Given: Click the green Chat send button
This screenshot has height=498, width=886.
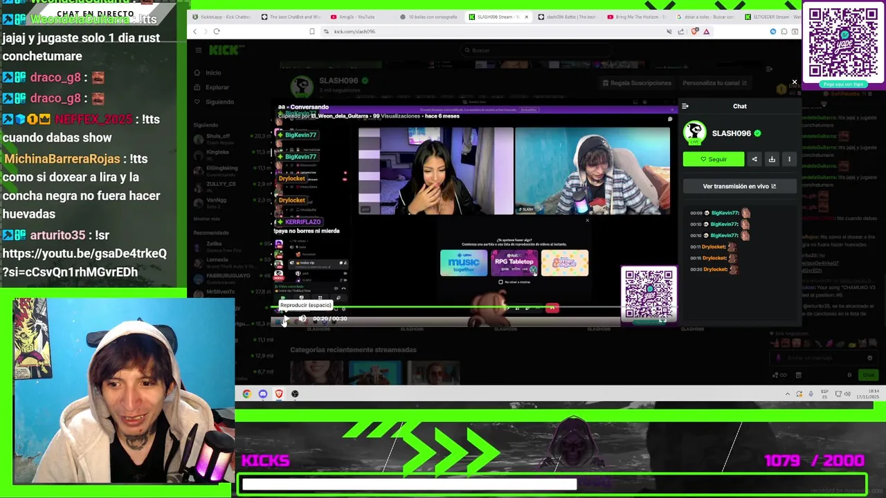Looking at the screenshot, I should pyautogui.click(x=867, y=375).
